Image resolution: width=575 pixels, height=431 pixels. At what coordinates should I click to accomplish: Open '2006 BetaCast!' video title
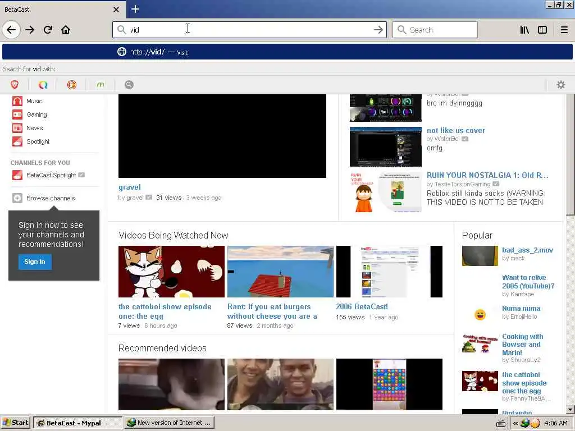tap(362, 307)
